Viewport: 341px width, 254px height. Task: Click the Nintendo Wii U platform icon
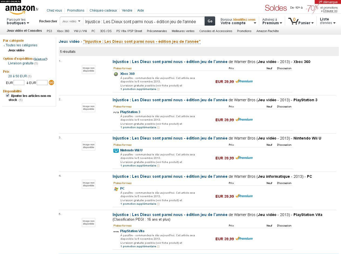(x=116, y=151)
